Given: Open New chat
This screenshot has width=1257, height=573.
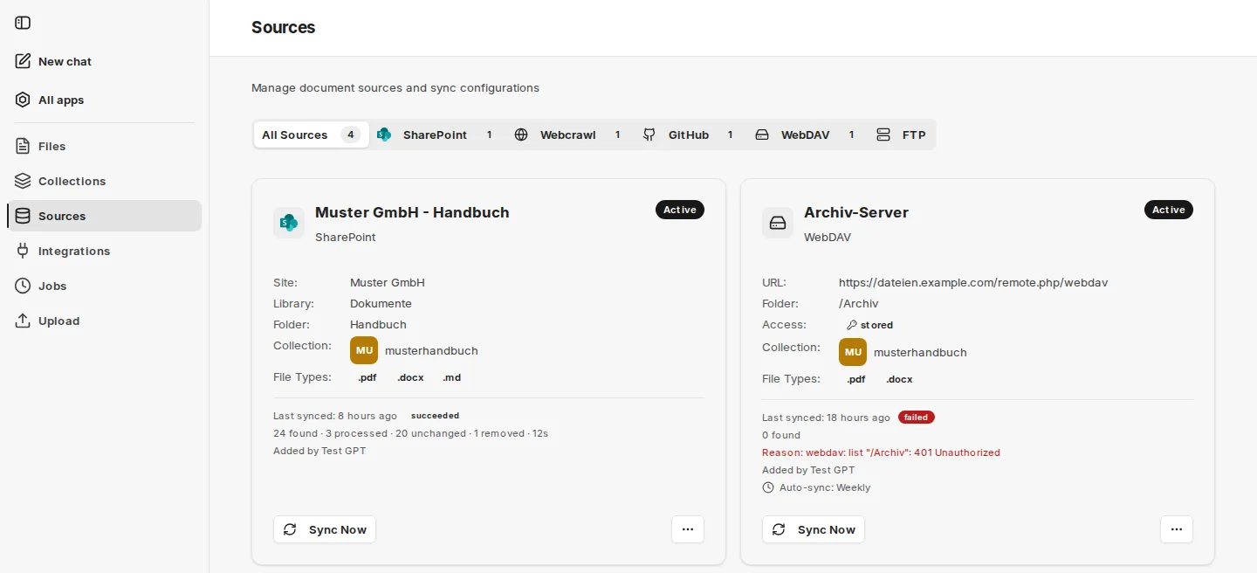Looking at the screenshot, I should (x=104, y=61).
